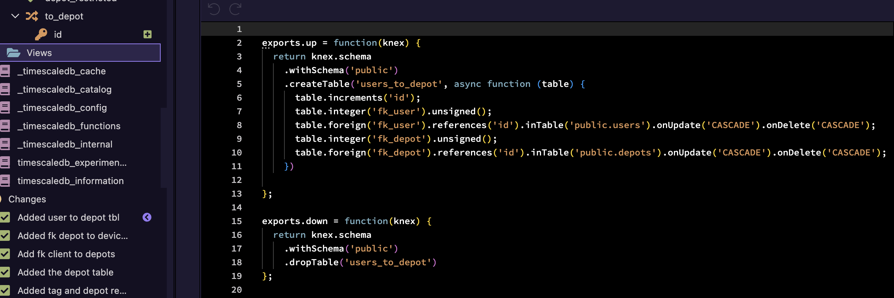Open the Changes section header
The image size is (894, 298).
27,199
